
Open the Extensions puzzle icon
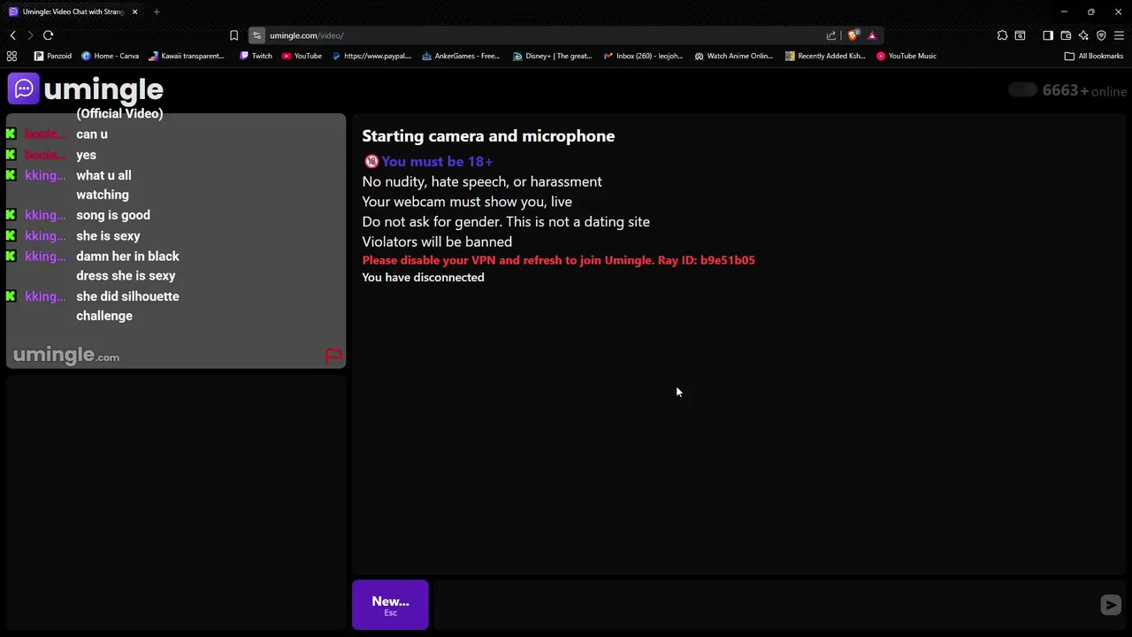[x=1002, y=35]
